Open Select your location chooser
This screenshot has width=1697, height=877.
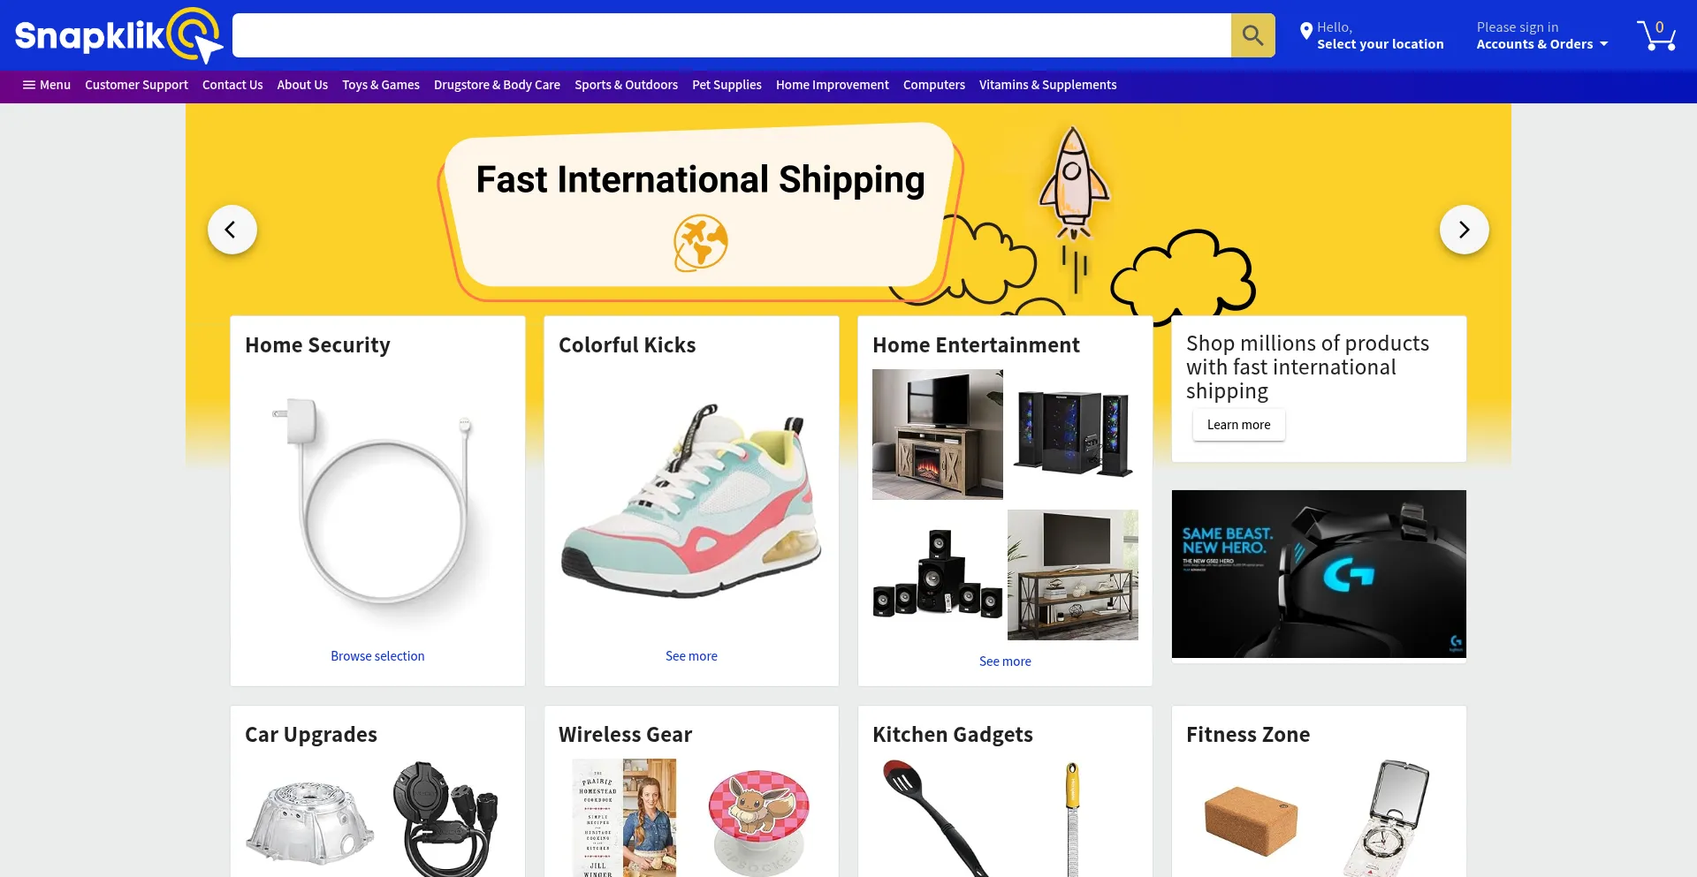tap(1380, 44)
